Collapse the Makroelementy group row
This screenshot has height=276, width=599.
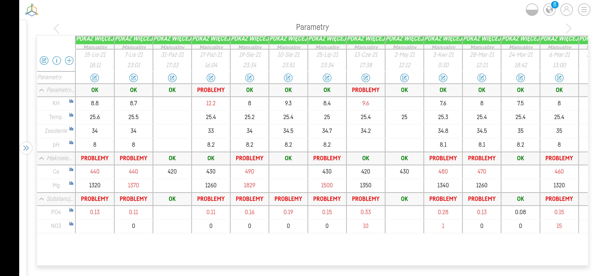click(41, 158)
